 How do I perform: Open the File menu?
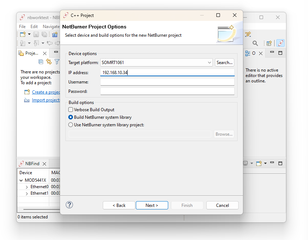22,27
